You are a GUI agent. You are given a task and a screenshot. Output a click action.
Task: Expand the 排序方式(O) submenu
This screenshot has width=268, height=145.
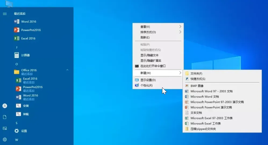[158, 32]
